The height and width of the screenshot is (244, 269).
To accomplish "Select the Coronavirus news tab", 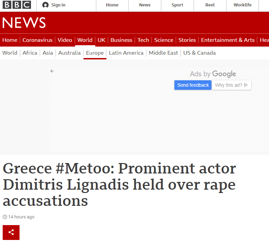I will coord(37,40).
